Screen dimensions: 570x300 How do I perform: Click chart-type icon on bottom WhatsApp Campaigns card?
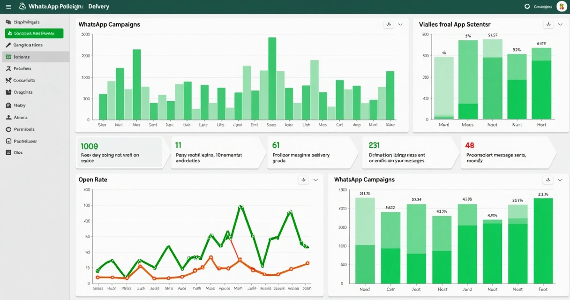[x=547, y=180]
